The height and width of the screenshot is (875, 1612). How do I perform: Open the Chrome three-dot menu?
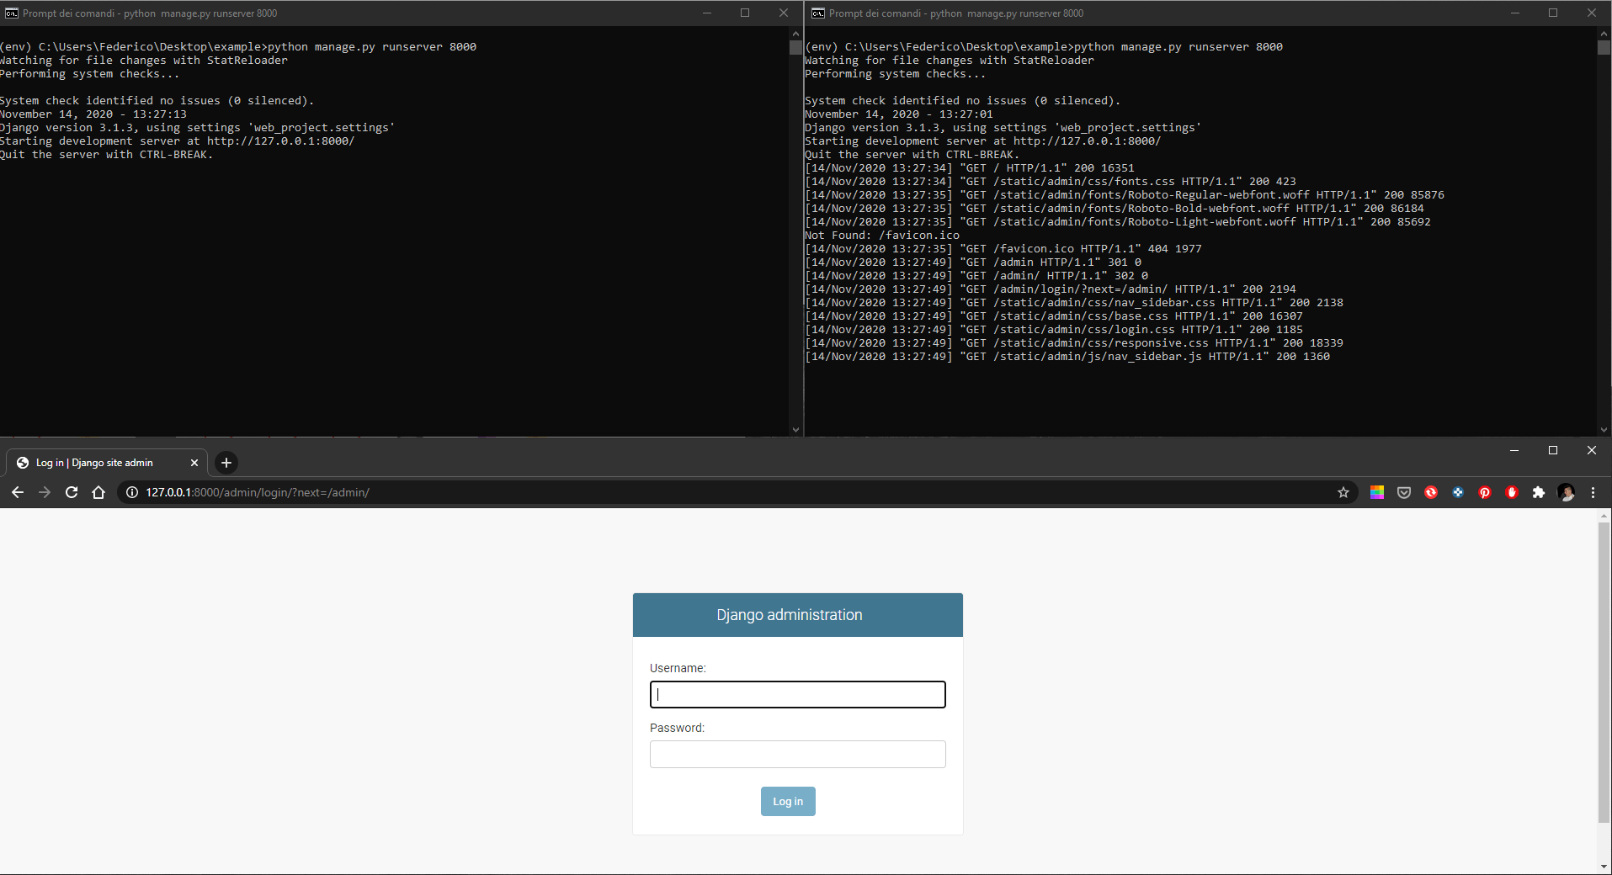pyautogui.click(x=1592, y=492)
